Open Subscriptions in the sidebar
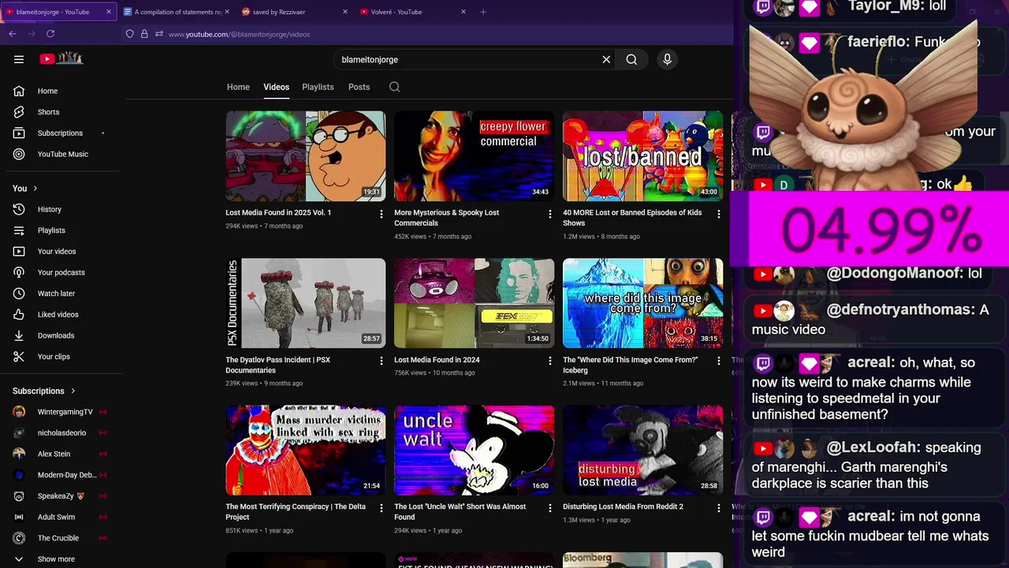Viewport: 1009px width, 568px height. click(x=61, y=133)
